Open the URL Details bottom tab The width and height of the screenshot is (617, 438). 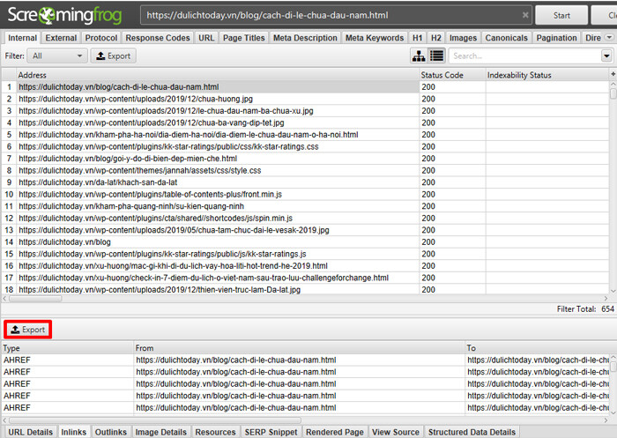30,432
